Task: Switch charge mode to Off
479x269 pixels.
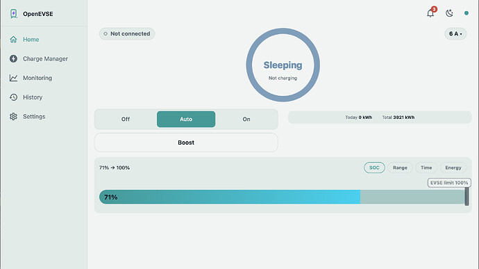Action: click(x=126, y=119)
